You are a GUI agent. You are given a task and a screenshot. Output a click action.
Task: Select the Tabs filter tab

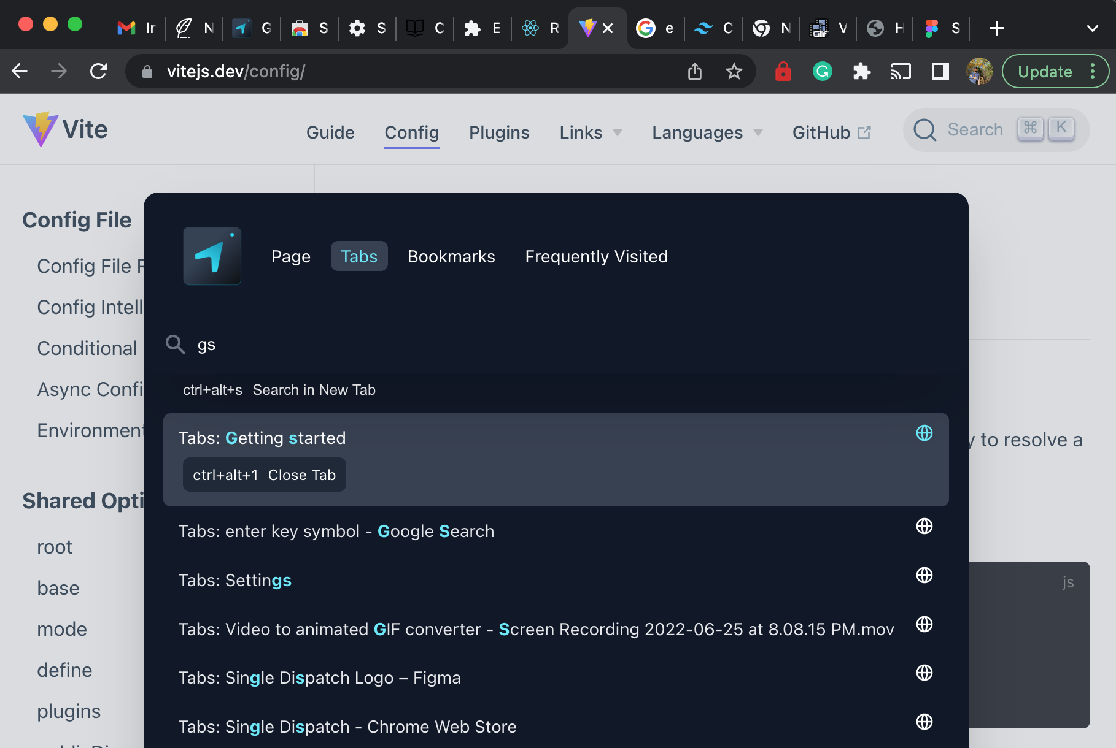click(x=359, y=256)
